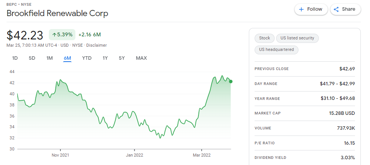The image size is (370, 165).
Task: Switch chart to YTD range
Action: pos(87,58)
